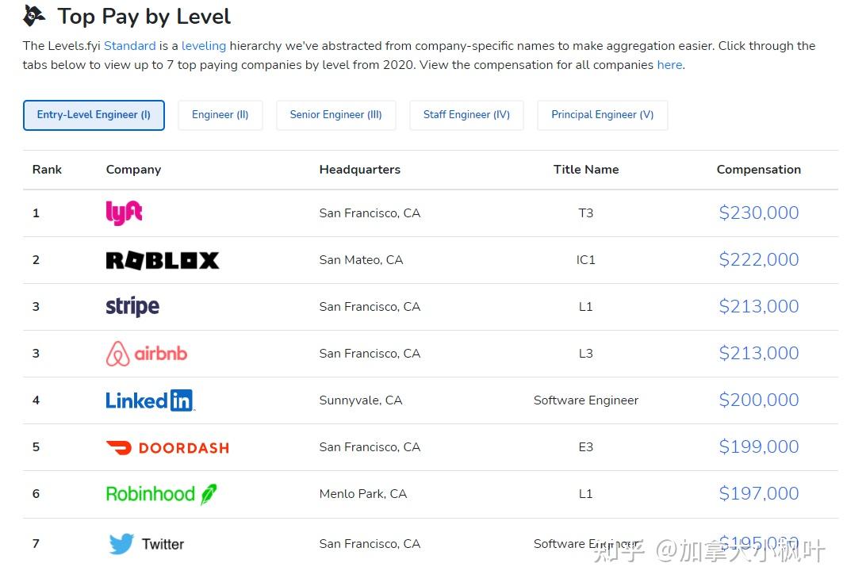Select the Entry-Level Engineer (I) tab
This screenshot has height=586, width=847.
coord(94,115)
